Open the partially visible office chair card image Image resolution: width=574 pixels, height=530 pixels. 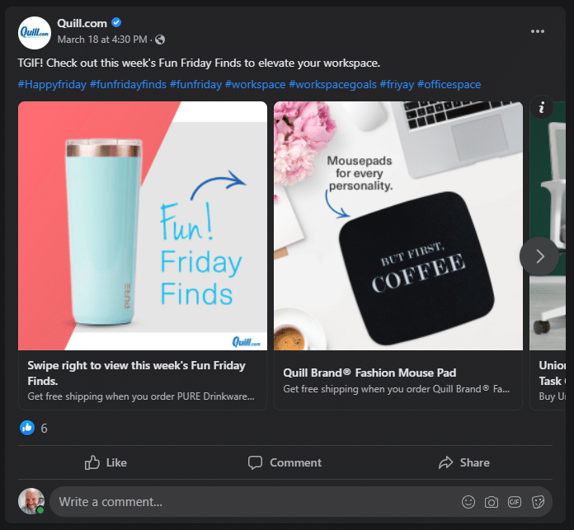point(548,226)
